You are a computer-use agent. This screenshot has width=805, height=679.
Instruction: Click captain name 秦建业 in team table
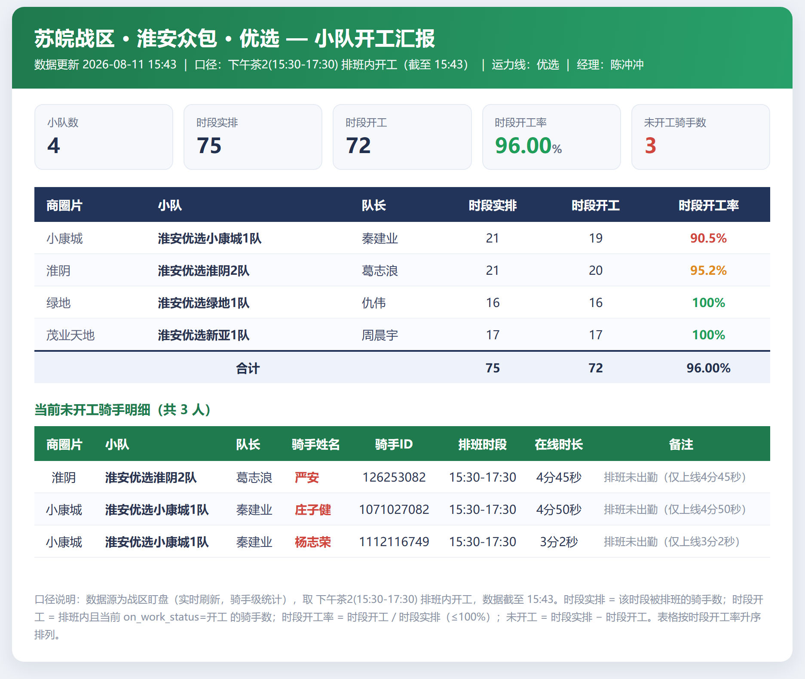pyautogui.click(x=380, y=238)
